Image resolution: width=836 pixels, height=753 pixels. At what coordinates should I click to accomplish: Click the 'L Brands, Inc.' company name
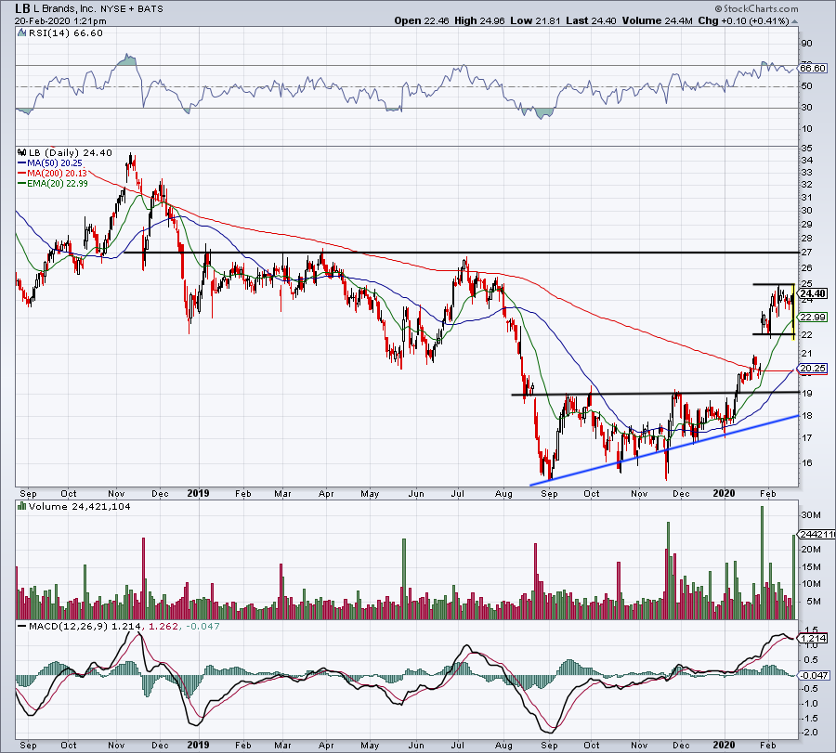coord(64,9)
